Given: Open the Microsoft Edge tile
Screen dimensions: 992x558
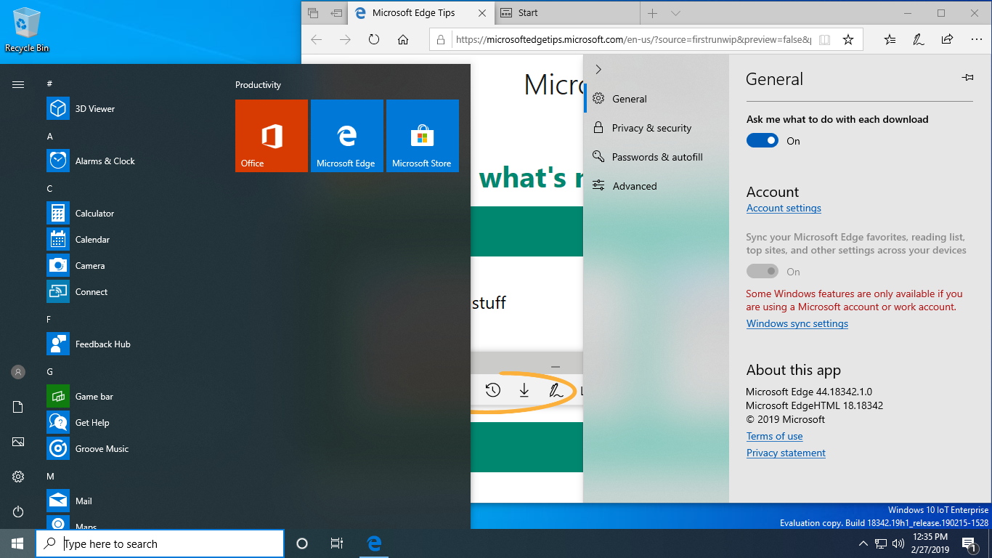Looking at the screenshot, I should click(347, 136).
